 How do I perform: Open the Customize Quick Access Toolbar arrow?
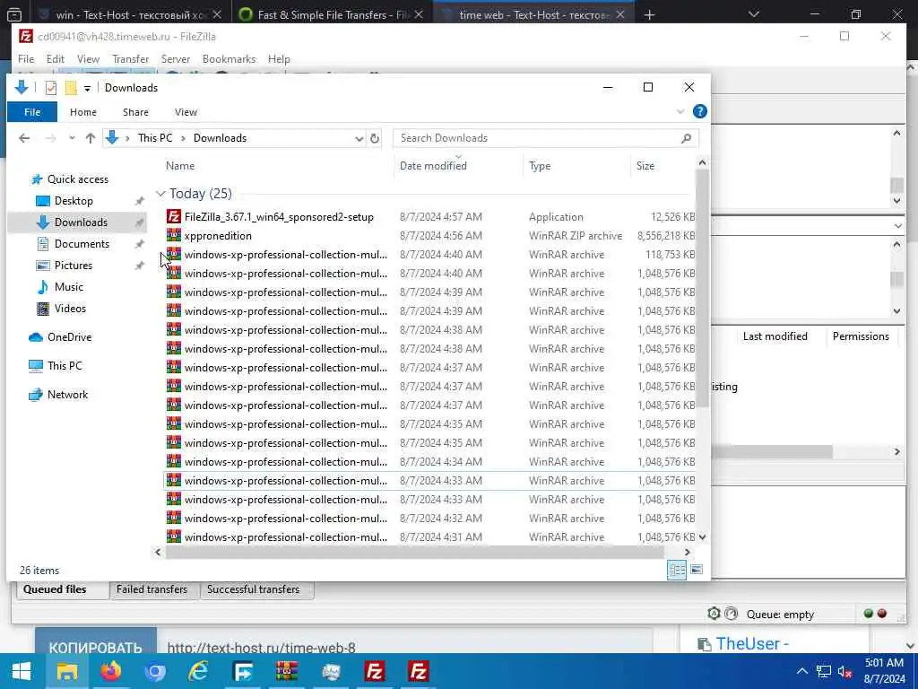coord(87,89)
